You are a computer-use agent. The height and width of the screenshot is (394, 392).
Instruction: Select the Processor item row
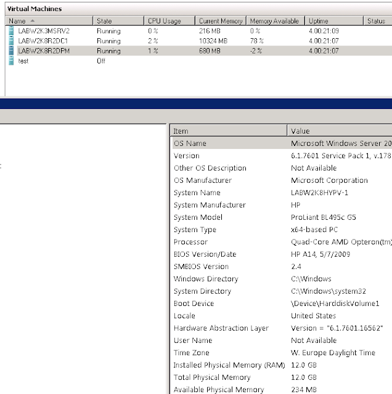click(x=281, y=242)
